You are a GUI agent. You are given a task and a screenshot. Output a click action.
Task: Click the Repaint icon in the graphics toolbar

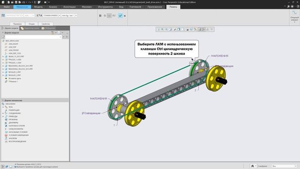click(171, 29)
